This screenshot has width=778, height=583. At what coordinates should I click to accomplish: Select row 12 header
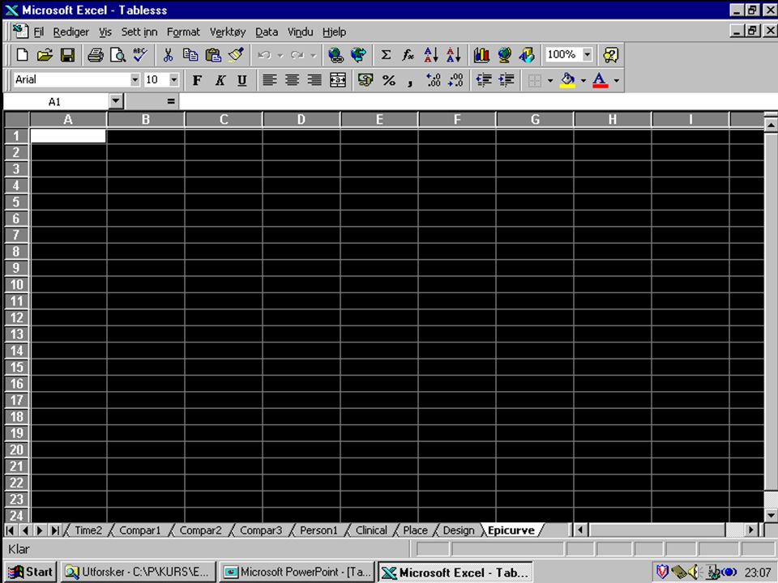(16, 317)
